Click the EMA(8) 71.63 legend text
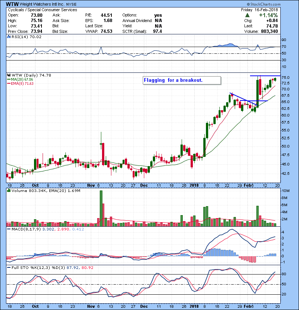The width and height of the screenshot is (299, 310). (22, 84)
